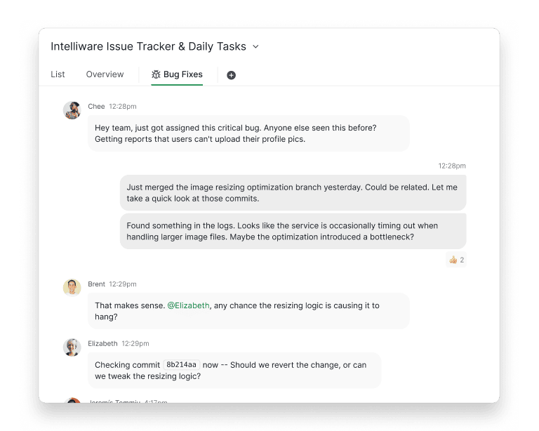Screen dimensions: 539x431
Task: Click the plus icon to add a tab
Action: [x=231, y=75]
